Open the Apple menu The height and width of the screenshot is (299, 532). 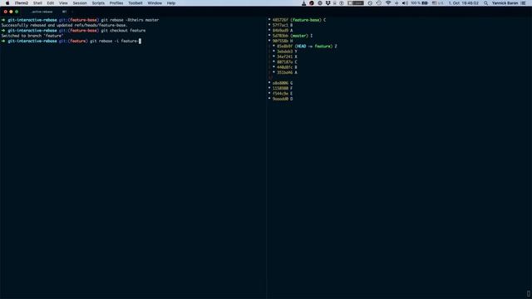tap(7, 3)
